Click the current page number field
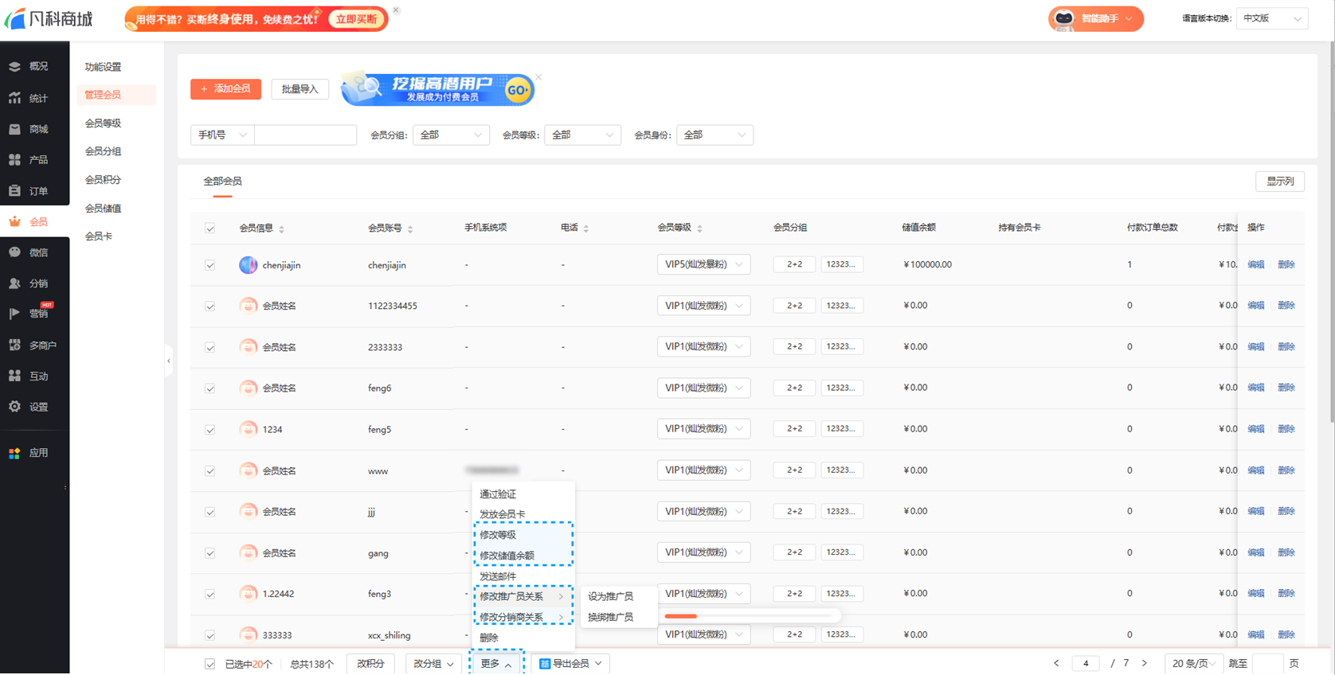Screen dimensions: 1335x675 click(1086, 663)
